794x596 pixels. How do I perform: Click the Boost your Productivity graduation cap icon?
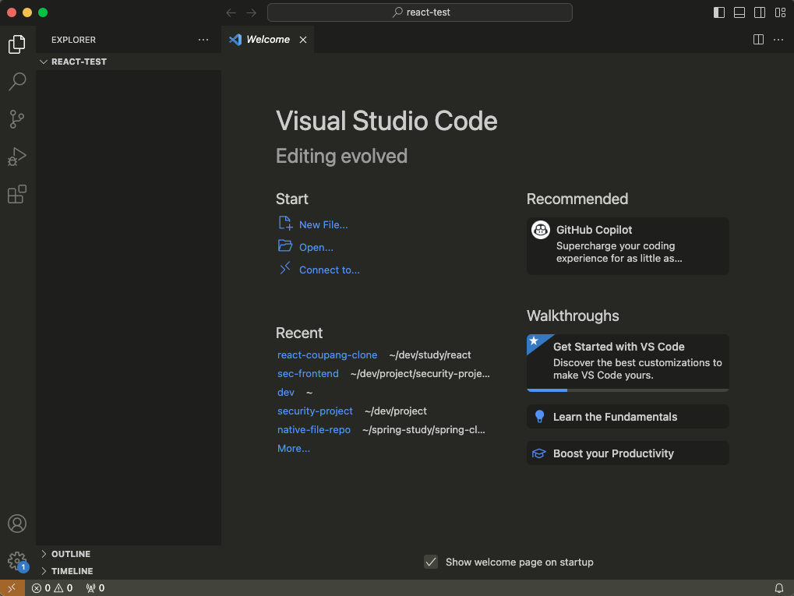(538, 453)
